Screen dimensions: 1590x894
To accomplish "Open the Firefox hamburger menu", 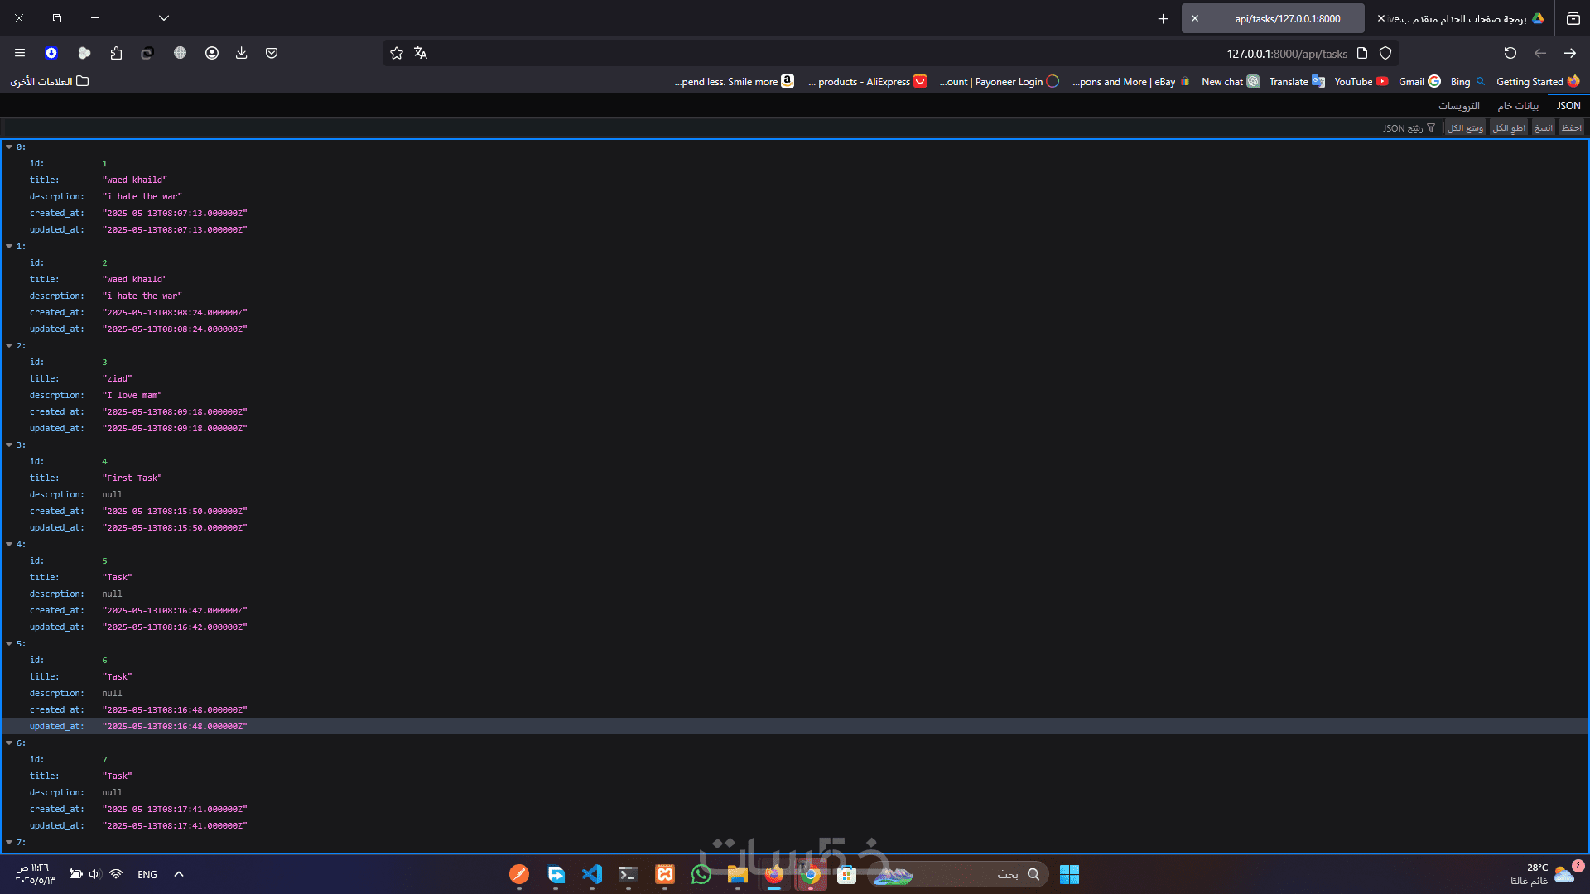I will coord(20,53).
